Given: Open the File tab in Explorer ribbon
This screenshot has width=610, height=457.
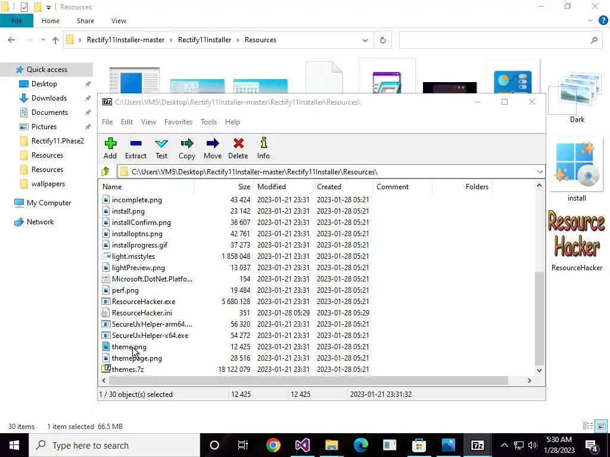Looking at the screenshot, I should (16, 21).
